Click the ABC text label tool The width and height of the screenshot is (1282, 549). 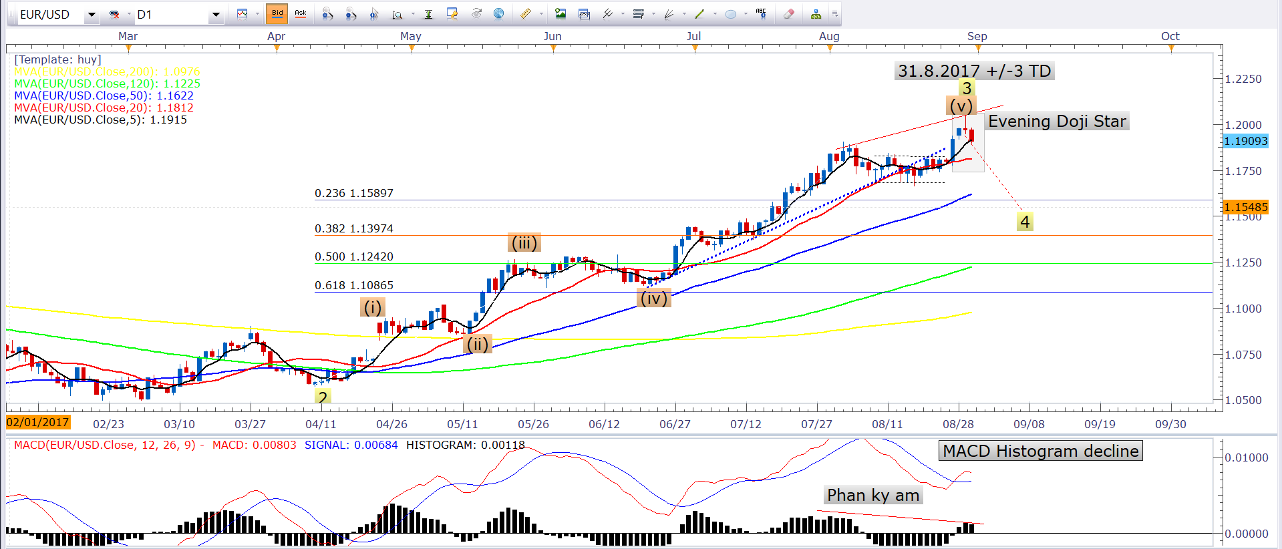point(761,13)
